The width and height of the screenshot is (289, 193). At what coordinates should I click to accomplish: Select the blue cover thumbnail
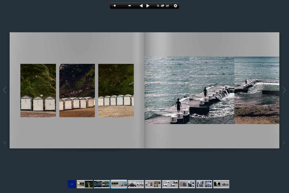coord(72,184)
